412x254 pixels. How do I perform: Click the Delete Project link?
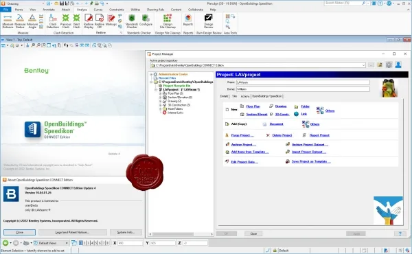click(282, 135)
